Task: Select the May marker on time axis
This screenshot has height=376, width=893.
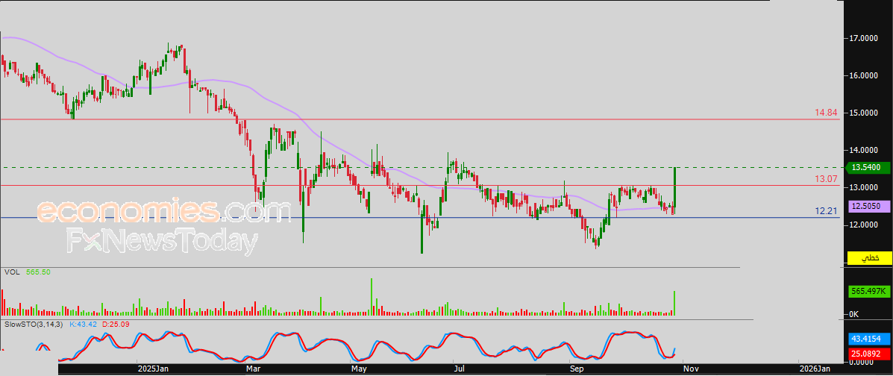Action: click(x=359, y=369)
